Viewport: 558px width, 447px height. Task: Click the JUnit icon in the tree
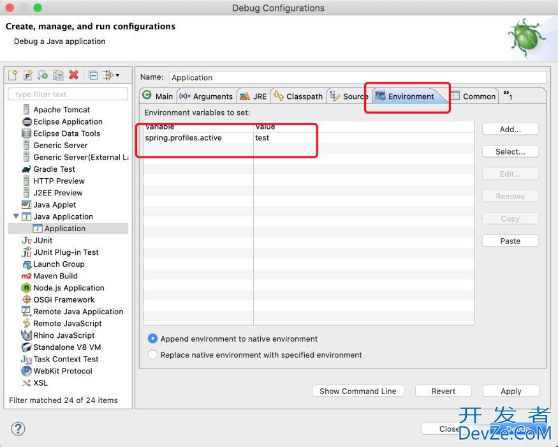click(27, 240)
